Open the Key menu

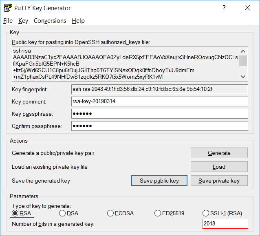(x=23, y=21)
